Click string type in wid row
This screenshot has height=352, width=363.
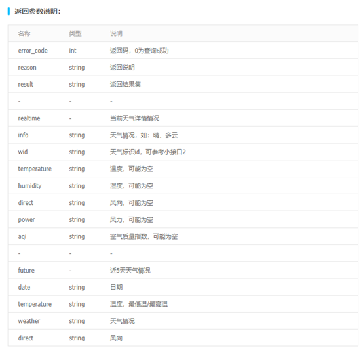pos(77,152)
